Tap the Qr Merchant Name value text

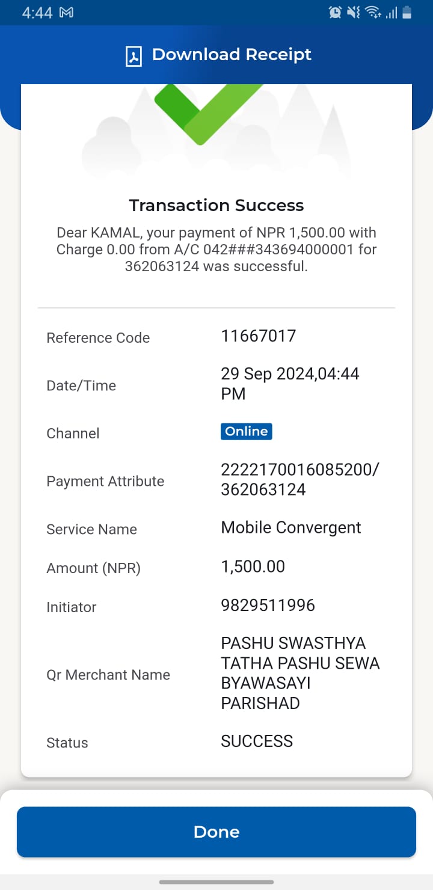[301, 673]
